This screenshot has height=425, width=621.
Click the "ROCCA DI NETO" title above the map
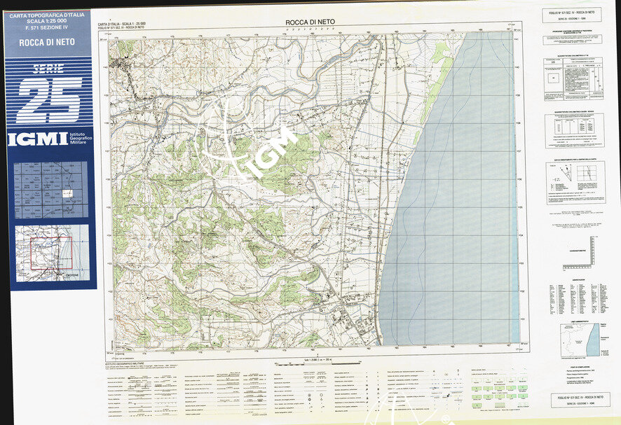[313, 23]
